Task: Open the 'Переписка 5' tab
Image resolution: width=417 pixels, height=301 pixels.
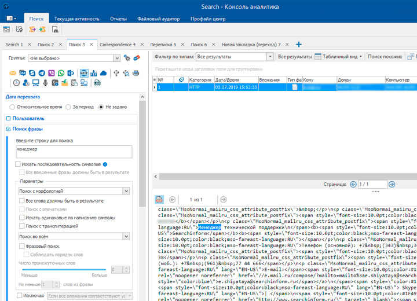Action: [163, 45]
